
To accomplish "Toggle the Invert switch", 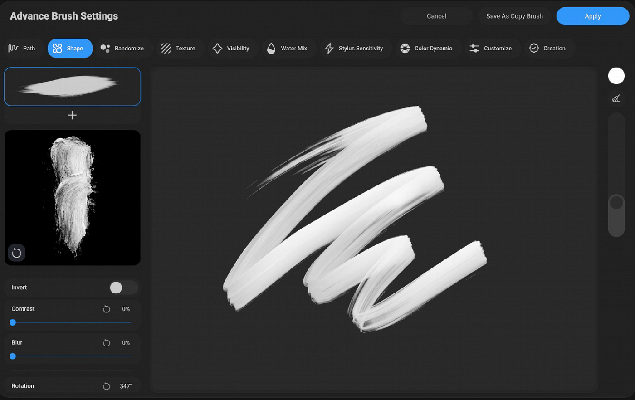I will click(123, 288).
